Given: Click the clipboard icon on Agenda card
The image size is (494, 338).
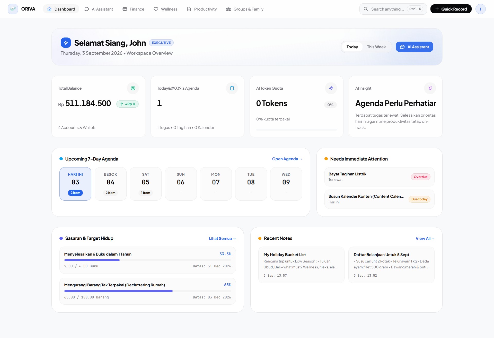Looking at the screenshot, I should pyautogui.click(x=232, y=88).
